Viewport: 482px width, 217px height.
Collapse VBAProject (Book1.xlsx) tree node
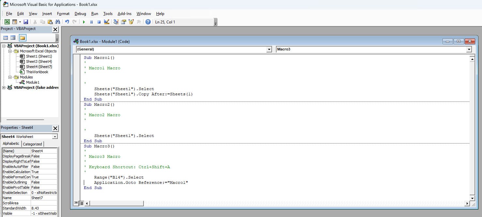tap(4, 46)
